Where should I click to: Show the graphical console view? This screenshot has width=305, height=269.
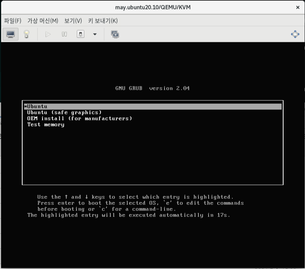point(11,34)
